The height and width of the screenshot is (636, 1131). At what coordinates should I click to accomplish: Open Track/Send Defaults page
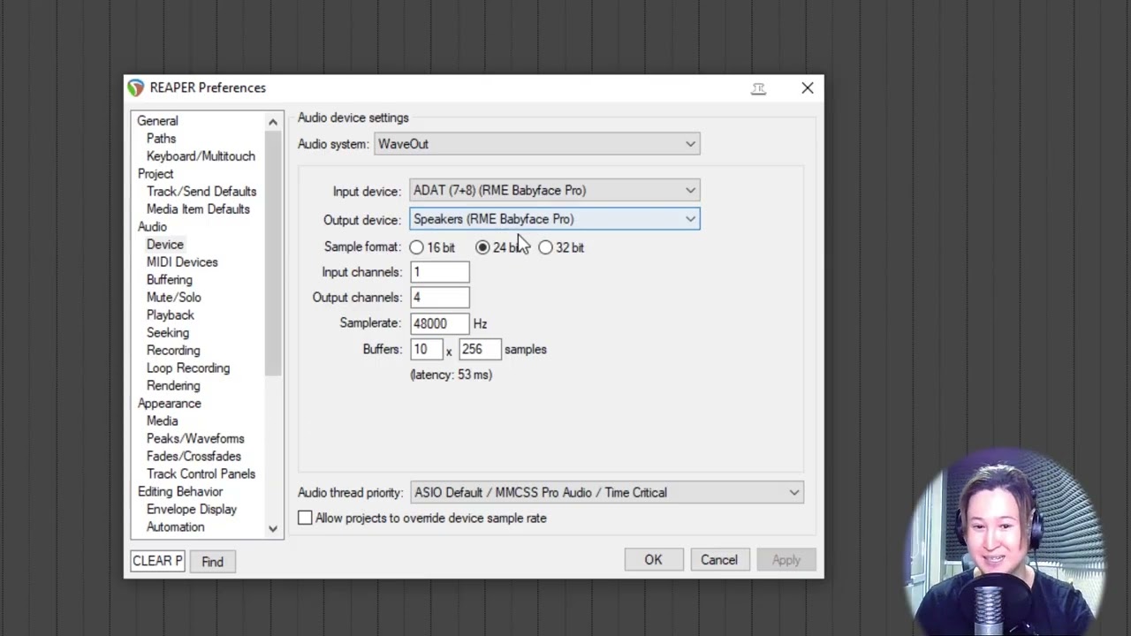click(201, 192)
